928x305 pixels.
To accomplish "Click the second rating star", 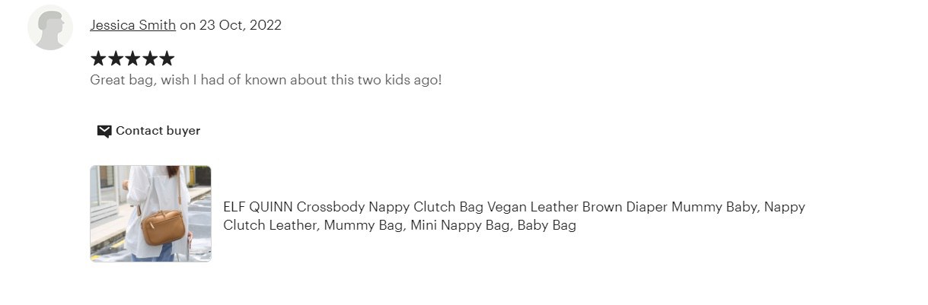I will point(116,59).
